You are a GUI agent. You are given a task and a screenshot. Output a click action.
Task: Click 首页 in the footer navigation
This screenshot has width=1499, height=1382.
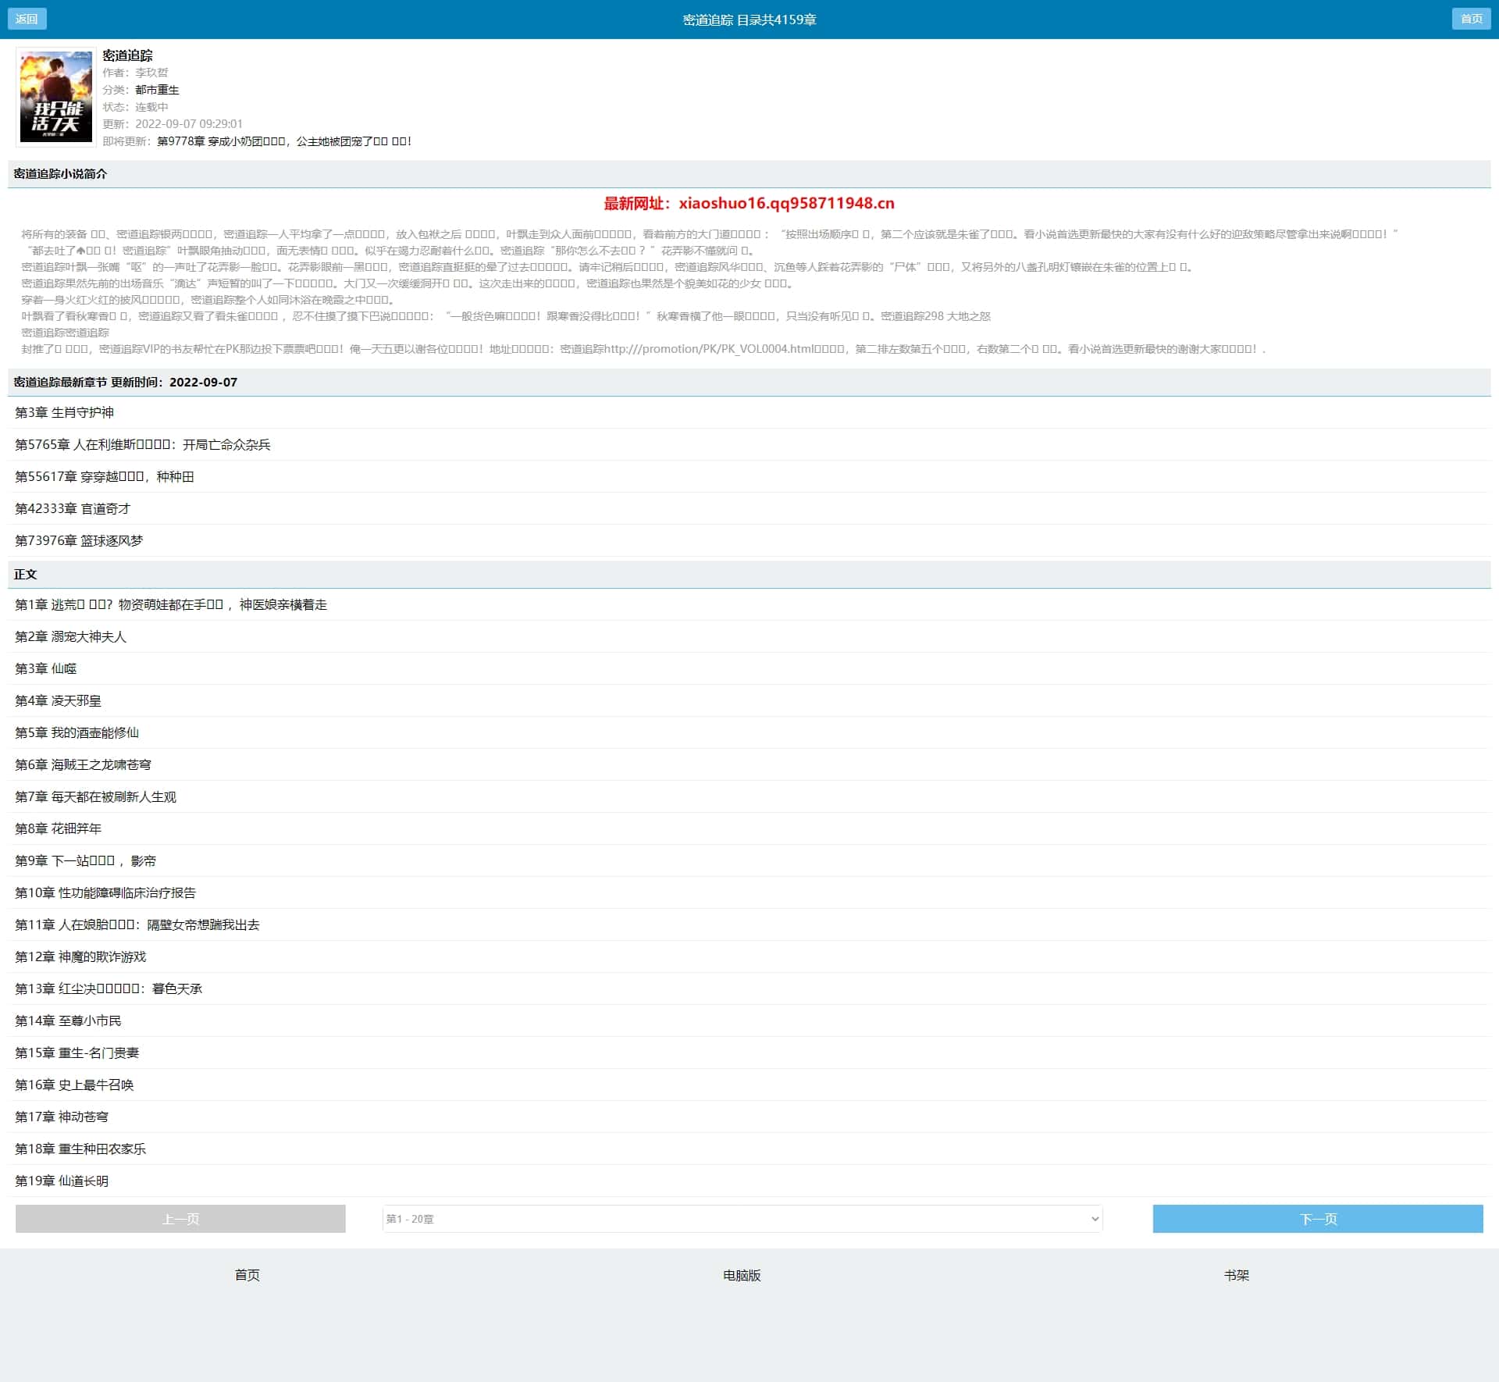tap(247, 1275)
